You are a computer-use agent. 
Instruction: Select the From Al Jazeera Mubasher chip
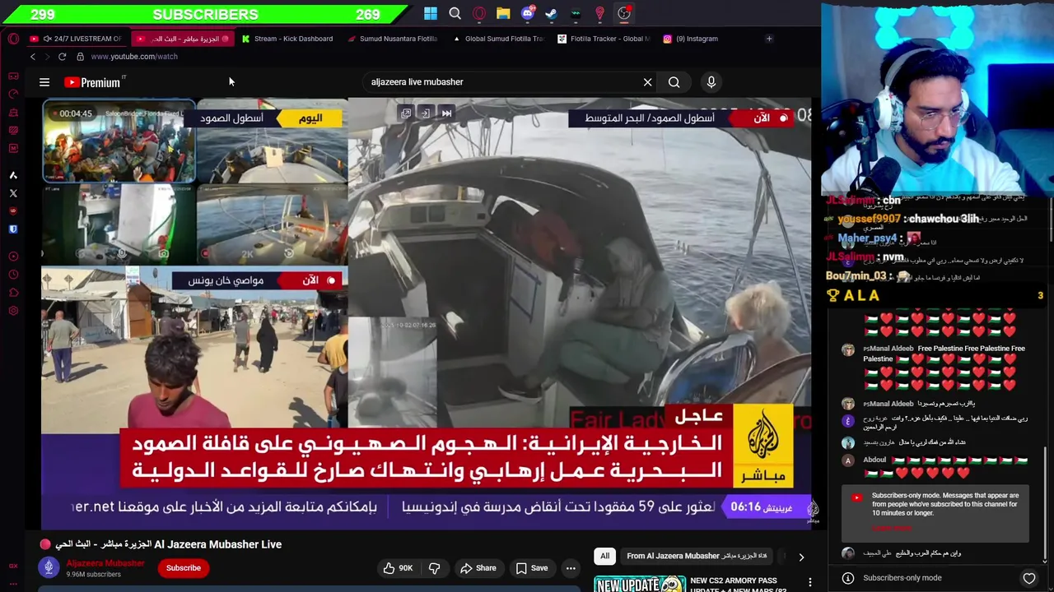coord(697,557)
